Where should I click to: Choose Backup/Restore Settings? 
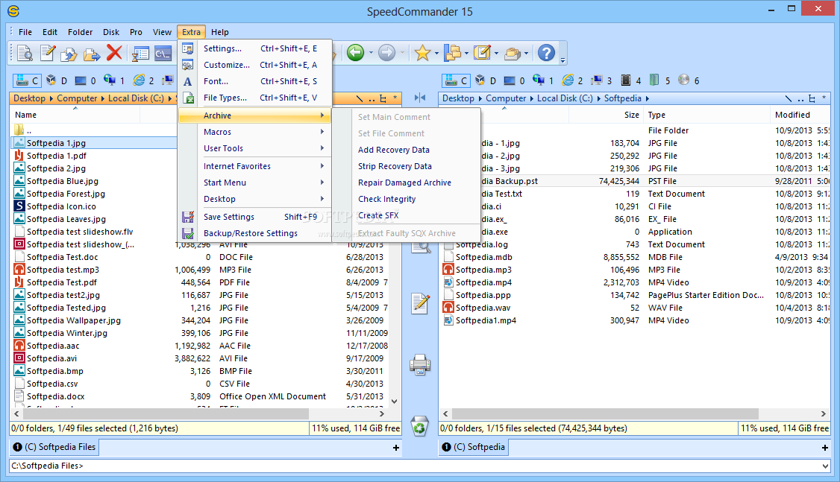point(255,233)
